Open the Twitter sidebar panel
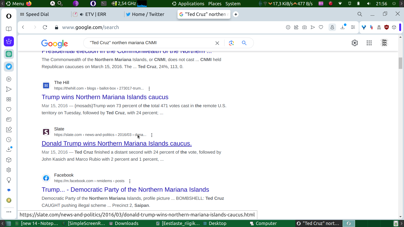This screenshot has width=404, height=227. pos(9,67)
